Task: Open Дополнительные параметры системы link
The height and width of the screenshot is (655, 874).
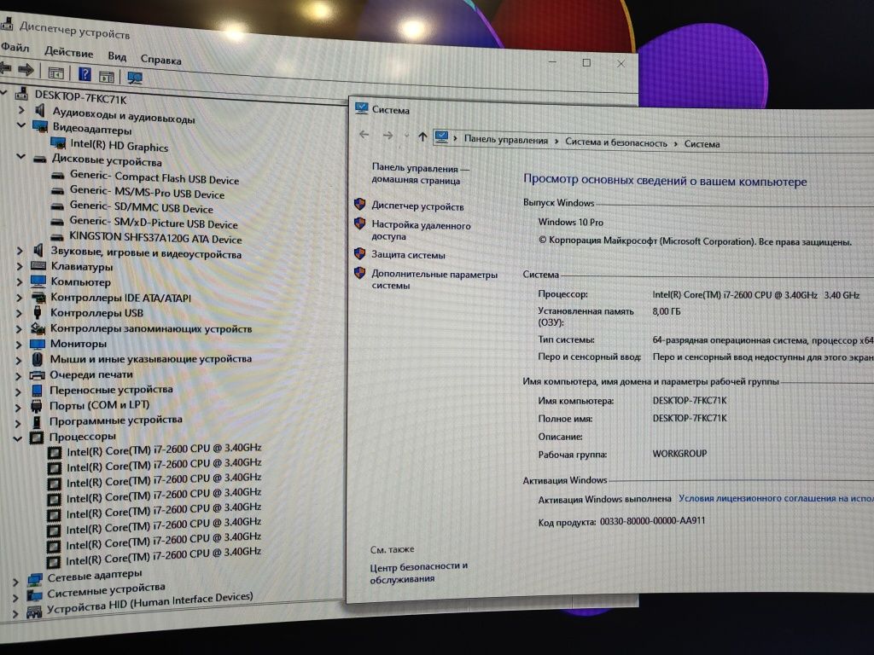Action: 434,280
